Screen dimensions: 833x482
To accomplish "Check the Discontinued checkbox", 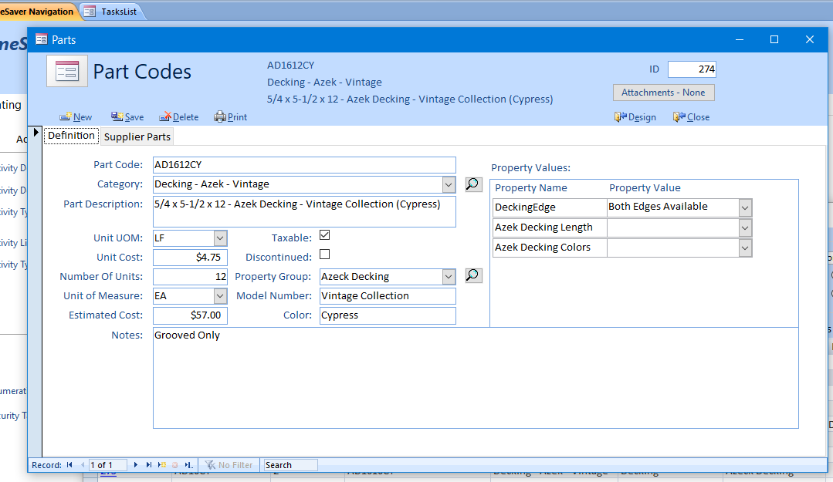I will tap(325, 254).
